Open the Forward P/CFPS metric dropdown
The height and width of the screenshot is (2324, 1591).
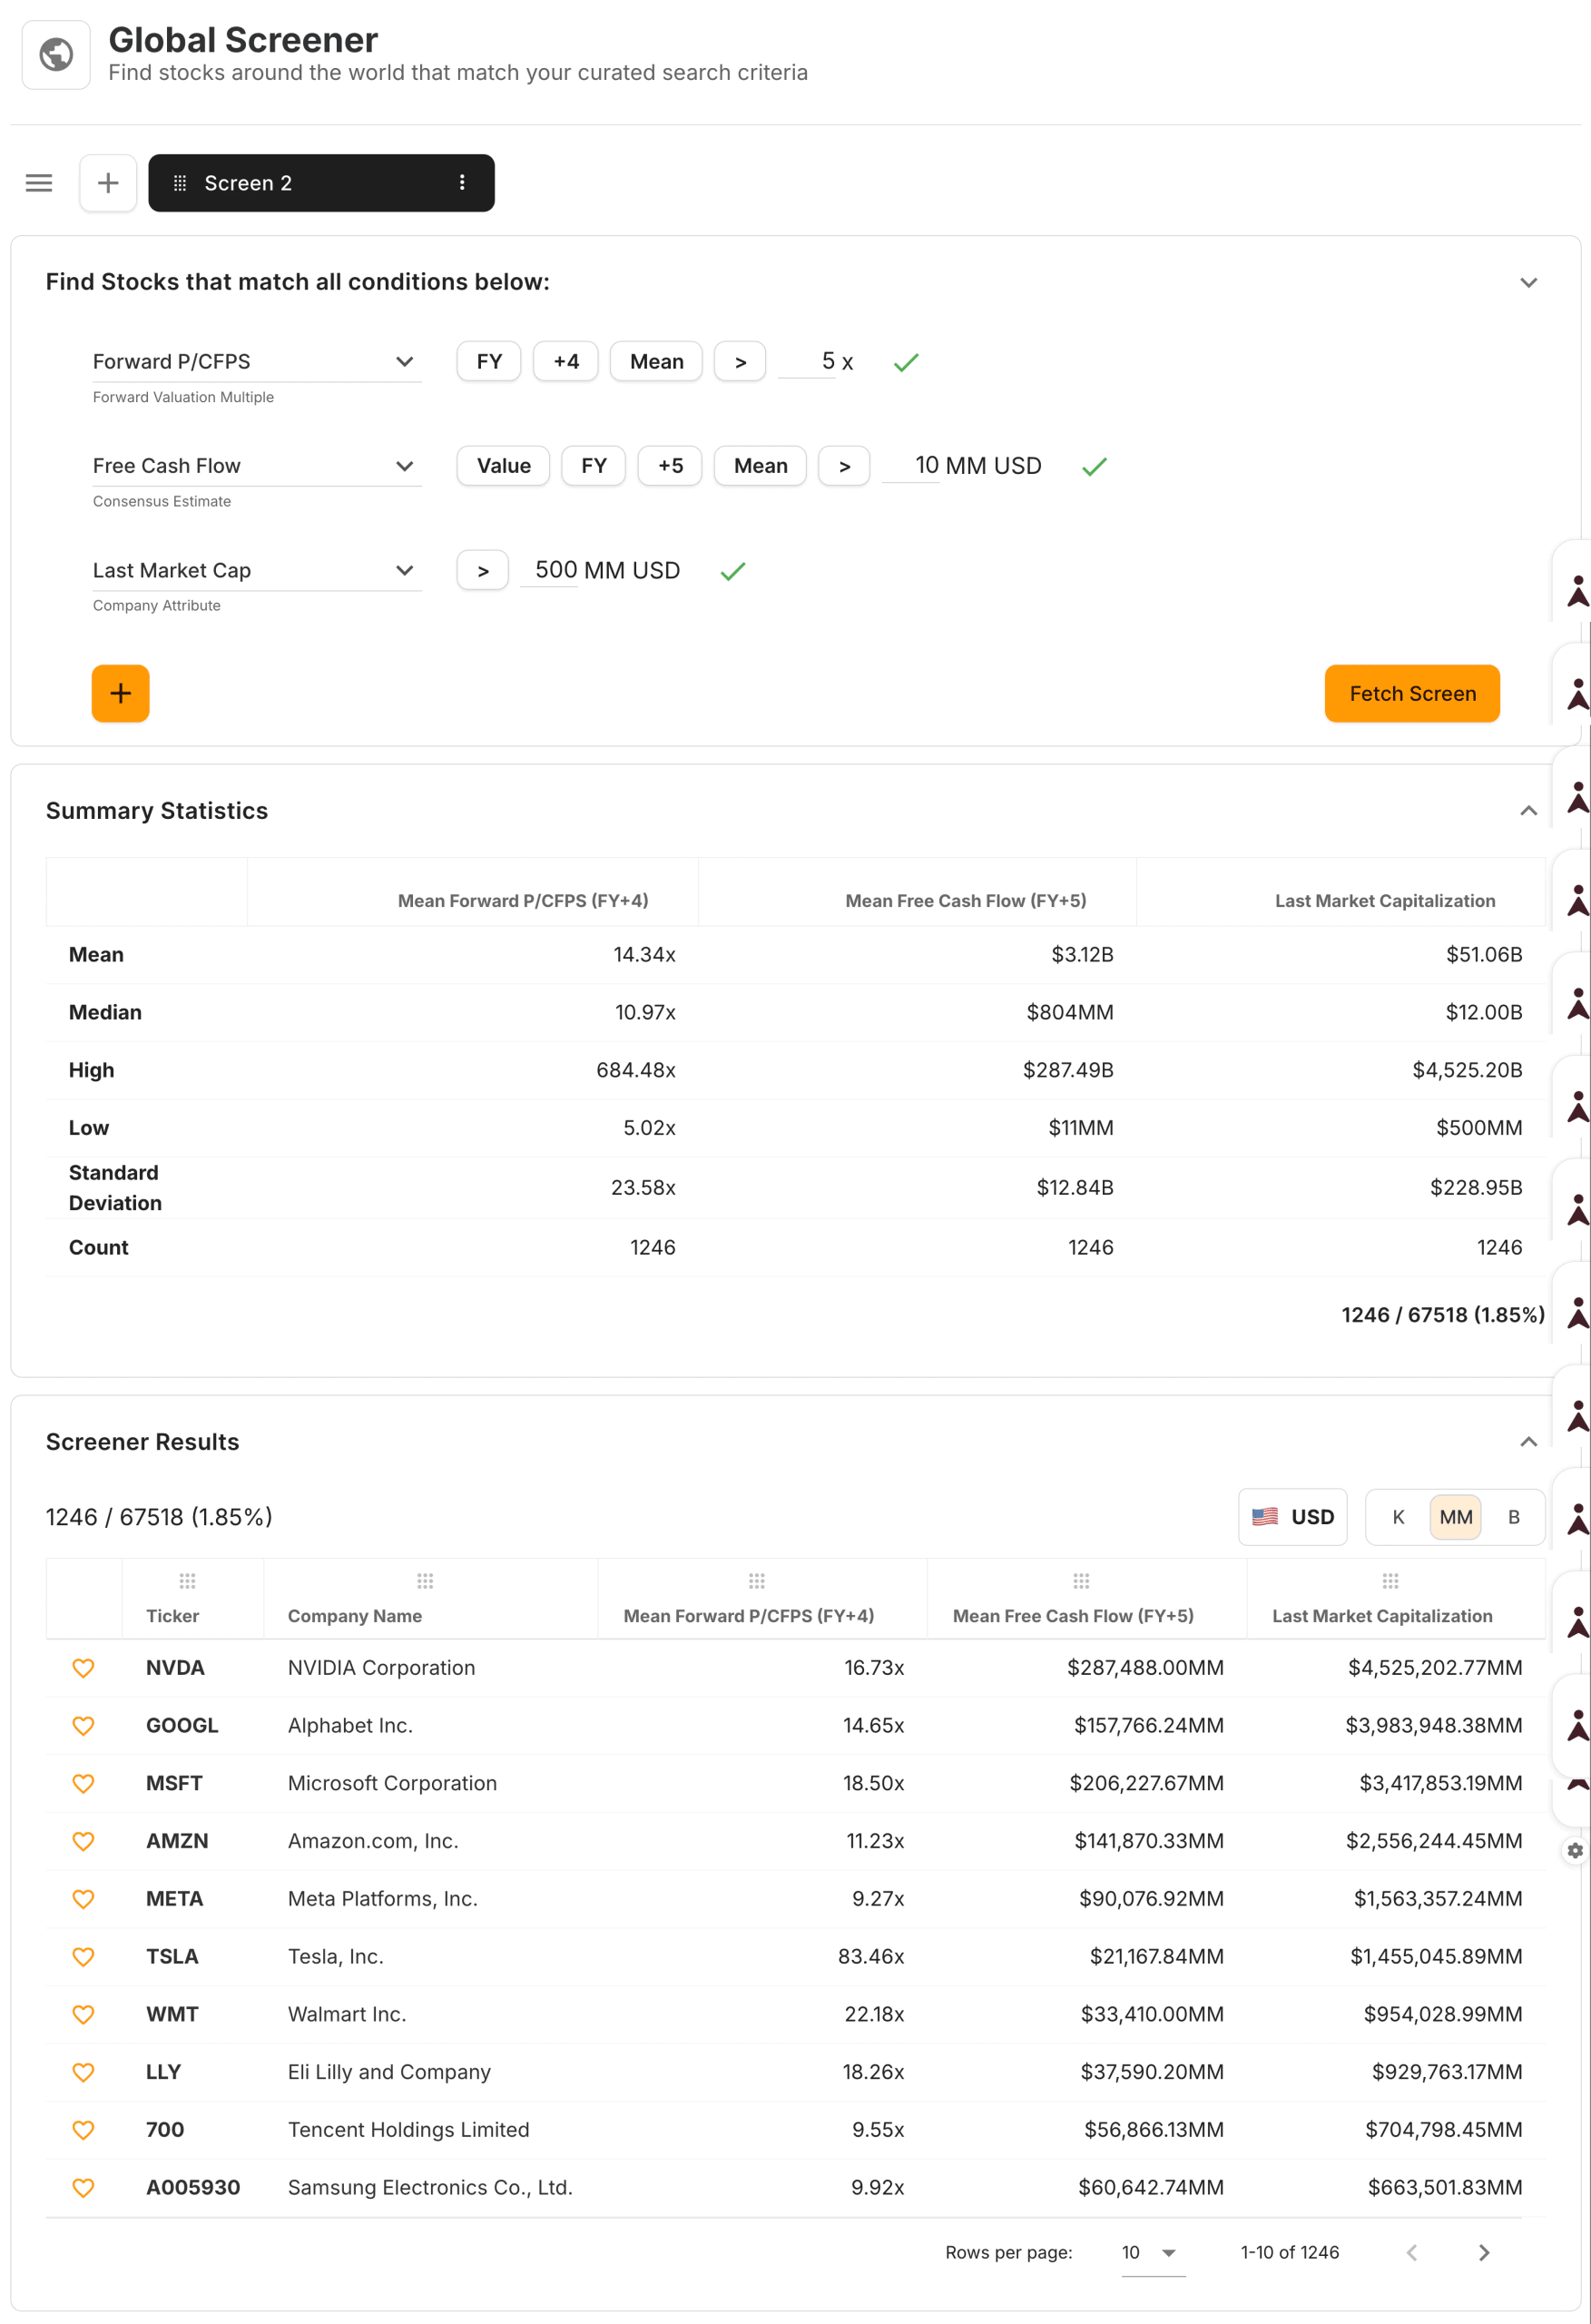(x=257, y=362)
